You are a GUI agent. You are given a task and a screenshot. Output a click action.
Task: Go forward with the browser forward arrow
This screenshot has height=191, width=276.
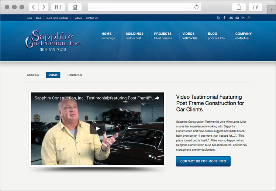tap(44, 7)
